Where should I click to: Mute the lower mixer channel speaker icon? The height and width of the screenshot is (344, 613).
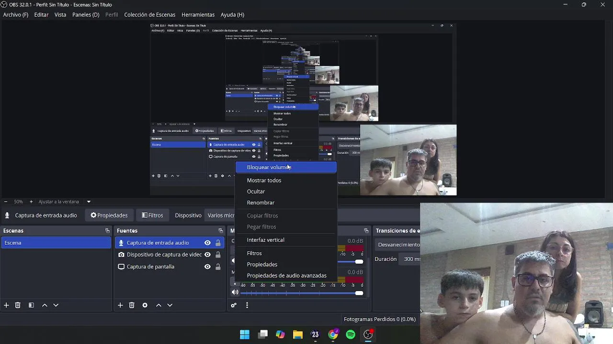pos(235,292)
